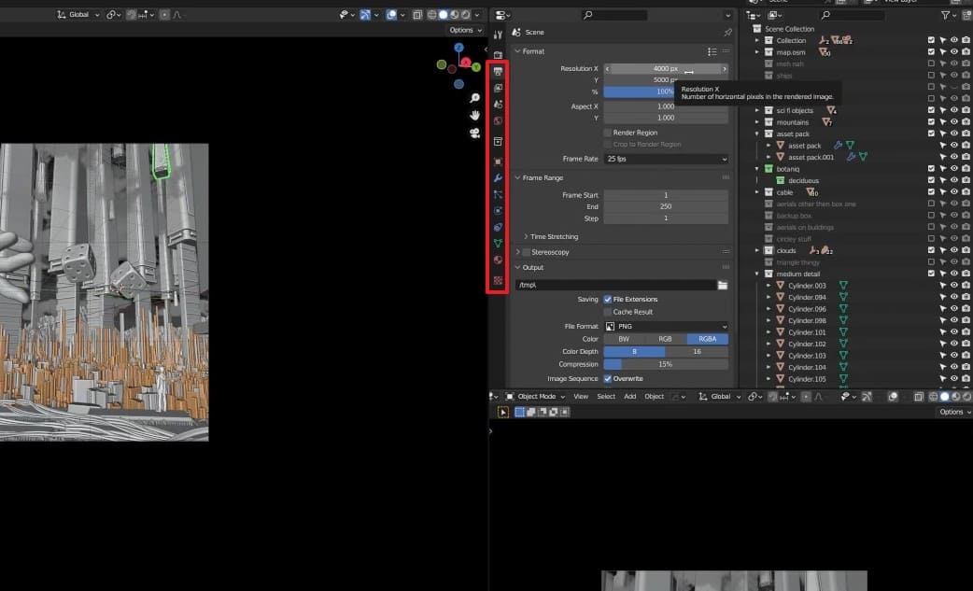Select the Output properties printer icon
The image size is (973, 591).
click(499, 70)
